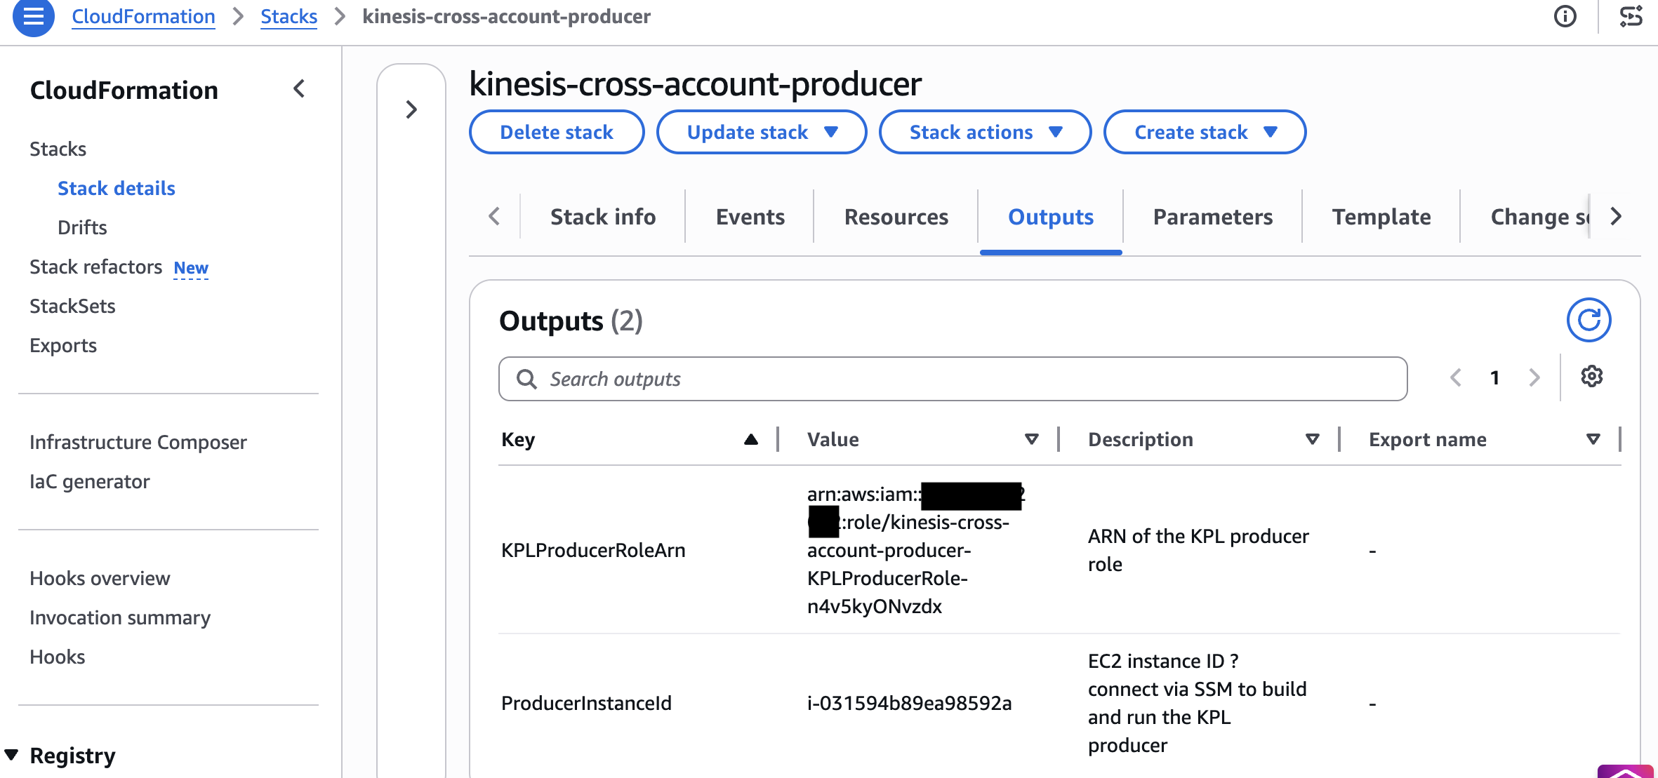
Task: Open the Create stack dropdown
Action: pos(1205,132)
